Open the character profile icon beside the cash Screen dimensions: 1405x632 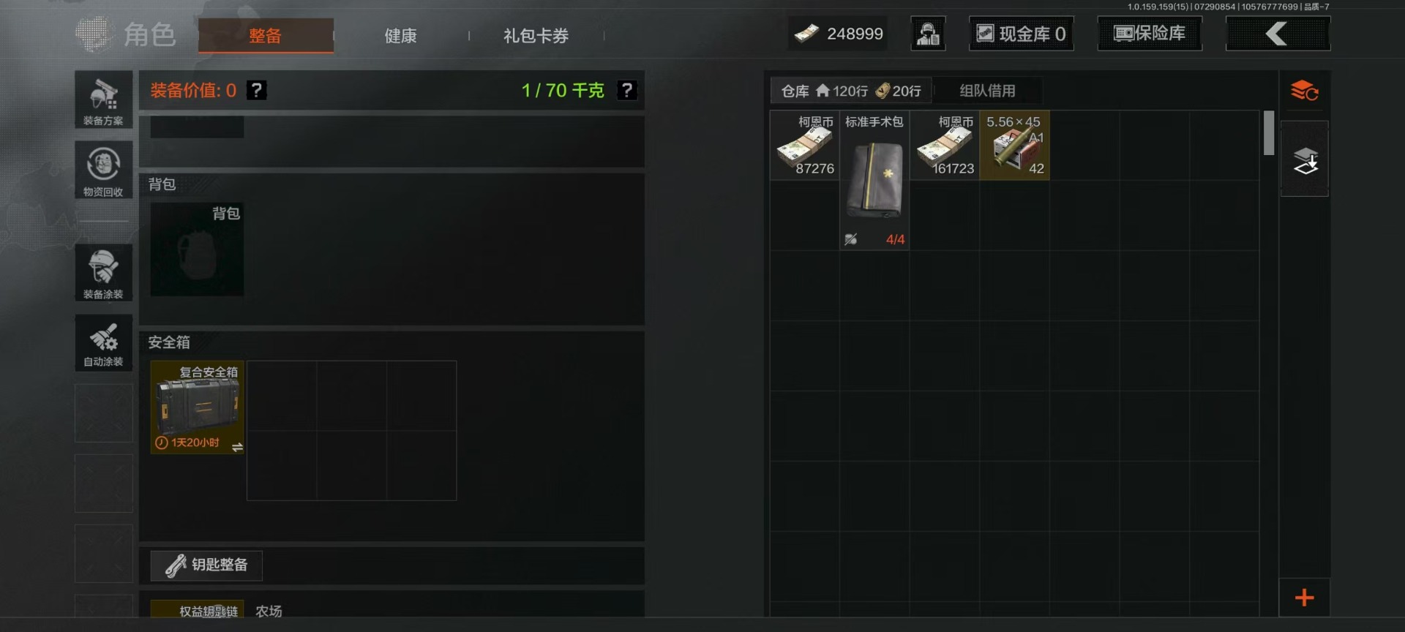[x=928, y=34]
